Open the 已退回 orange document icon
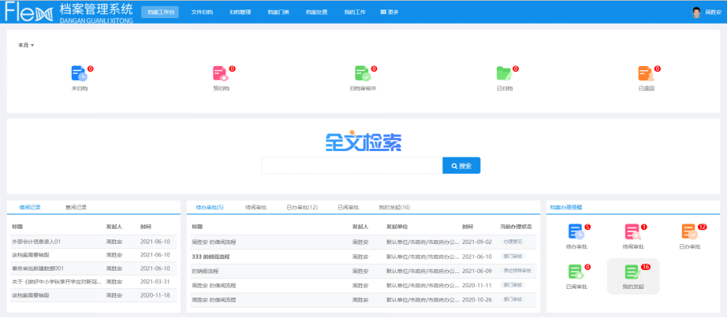Viewport: 727px width, 318px height. tap(646, 74)
